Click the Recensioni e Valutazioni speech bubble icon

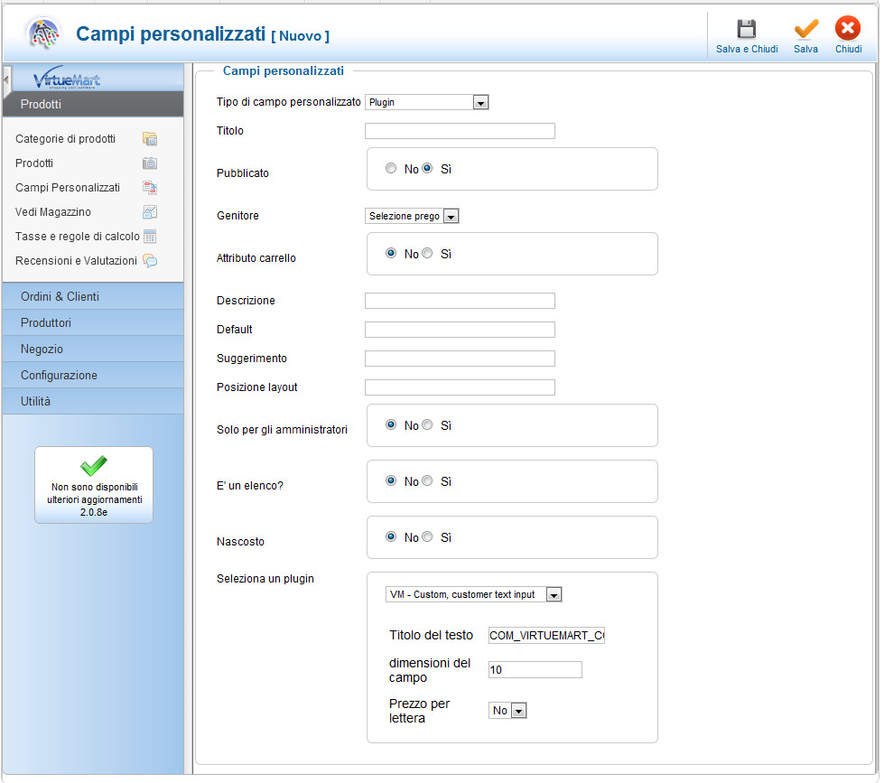pos(150,261)
